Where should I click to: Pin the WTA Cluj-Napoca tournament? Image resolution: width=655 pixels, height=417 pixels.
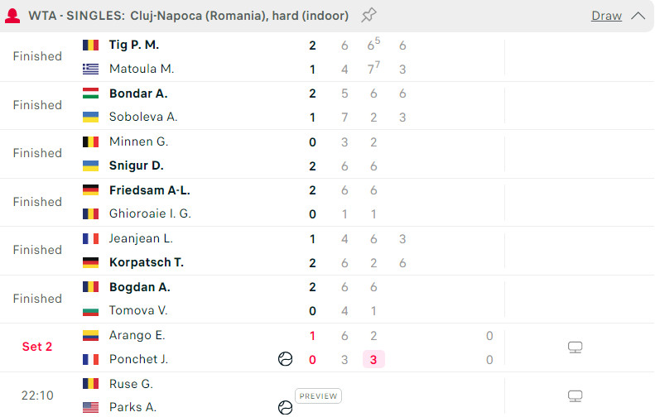tap(369, 16)
